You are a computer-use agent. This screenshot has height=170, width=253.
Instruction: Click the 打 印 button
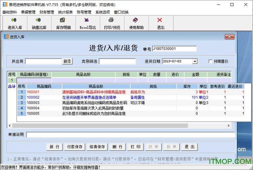pos(135,147)
